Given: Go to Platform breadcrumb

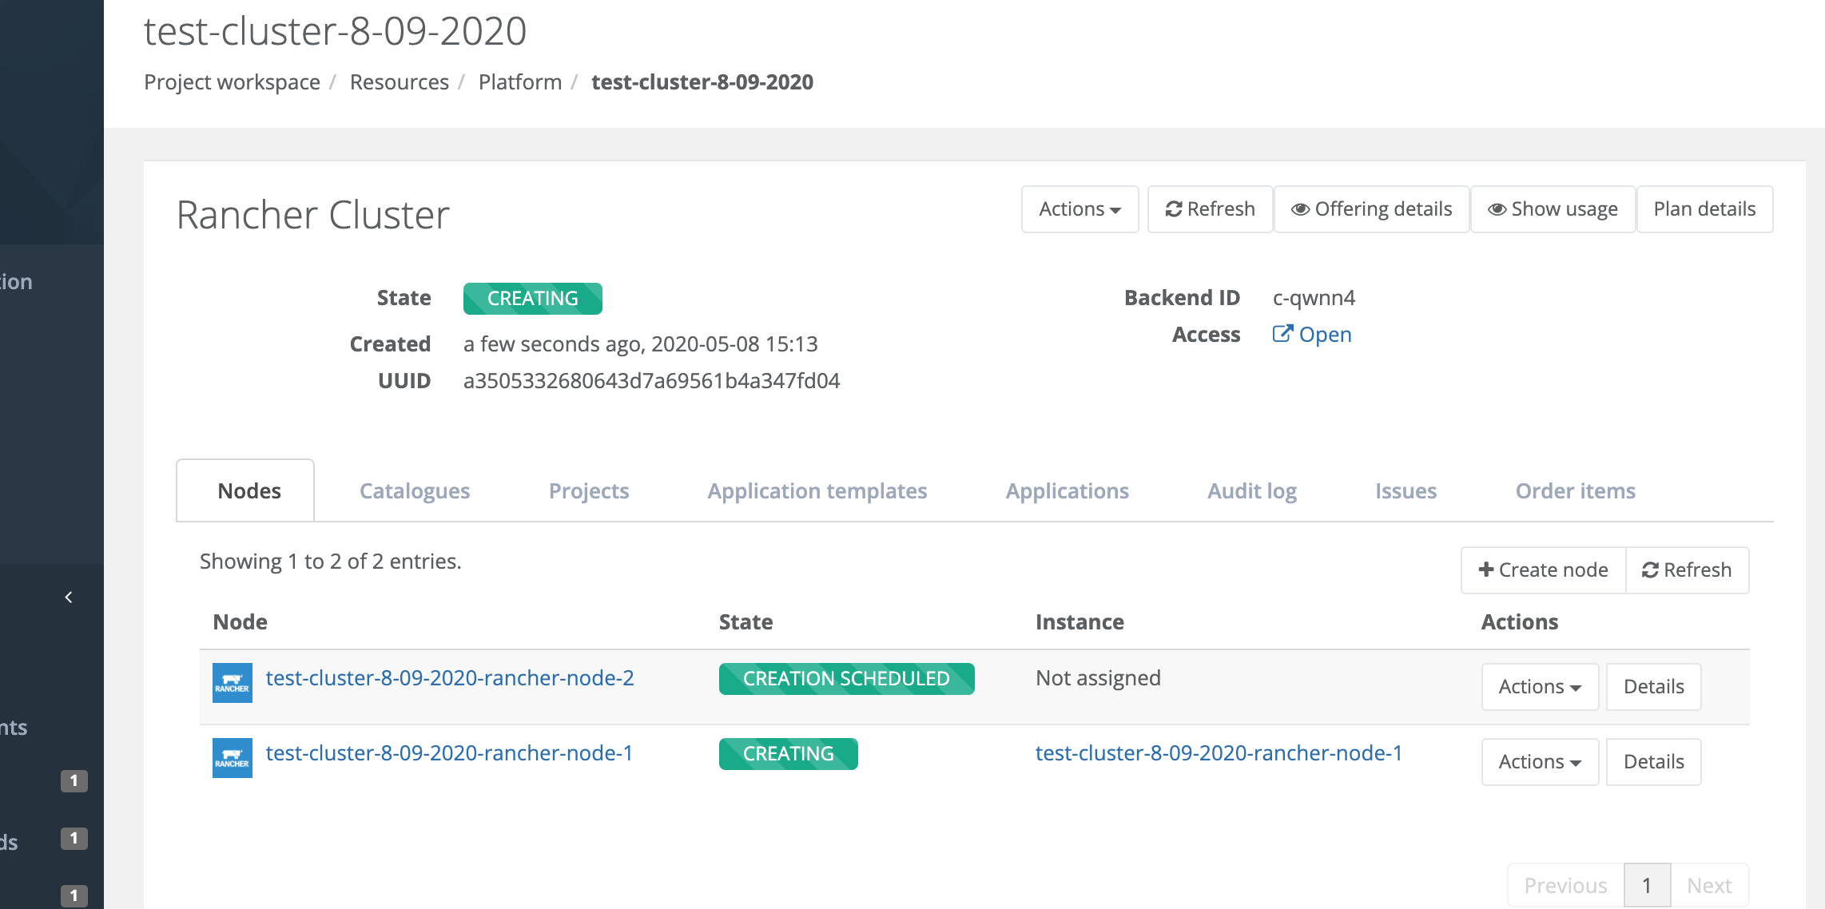Looking at the screenshot, I should click(x=520, y=82).
